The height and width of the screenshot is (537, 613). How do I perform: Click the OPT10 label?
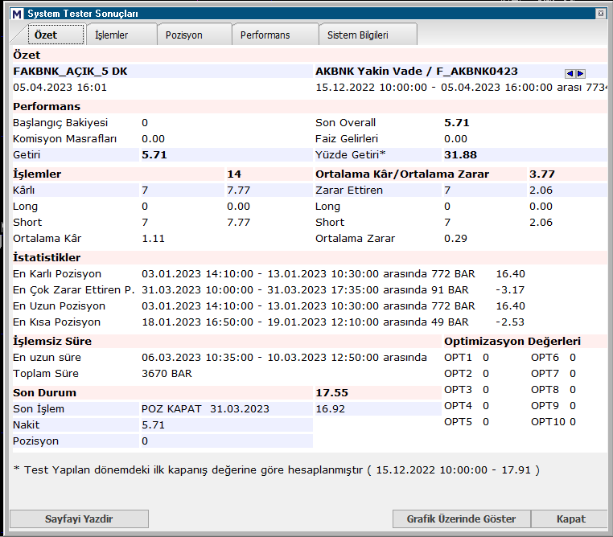548,421
